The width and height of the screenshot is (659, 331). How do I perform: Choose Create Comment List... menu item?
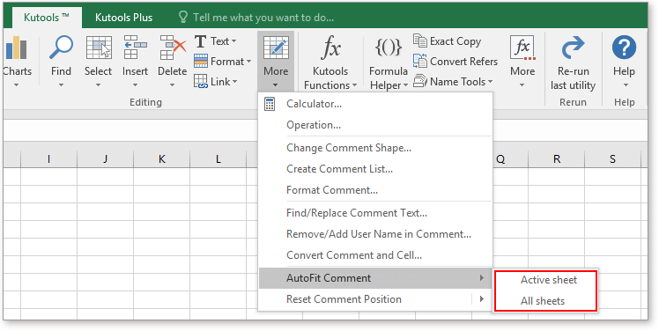pyautogui.click(x=375, y=169)
